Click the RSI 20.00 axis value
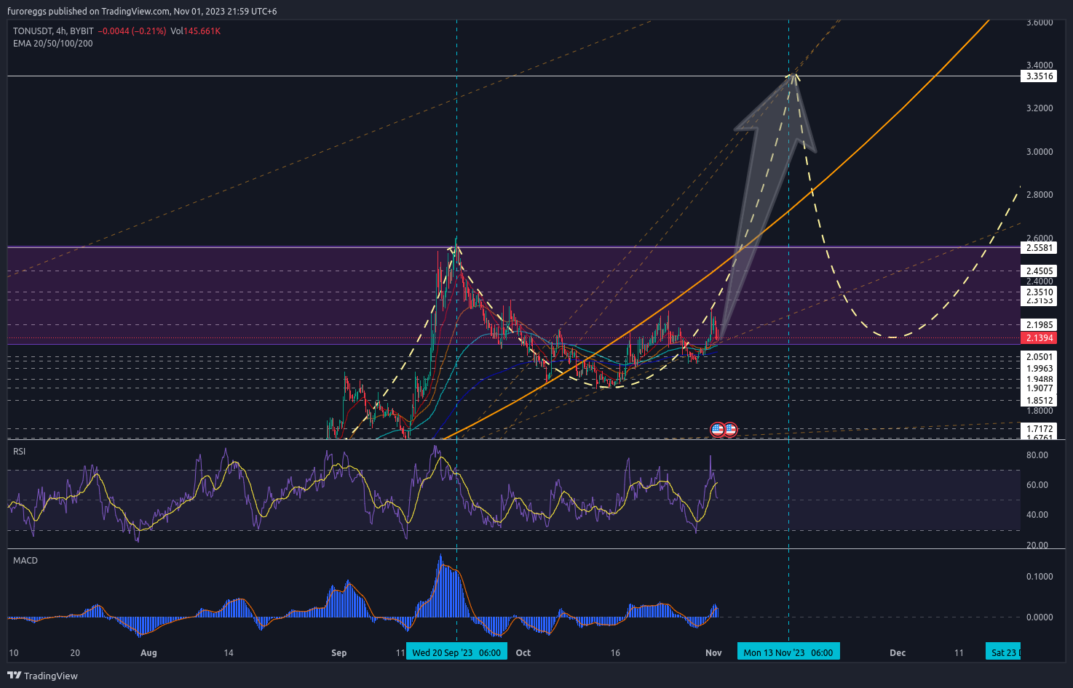 (x=1037, y=545)
